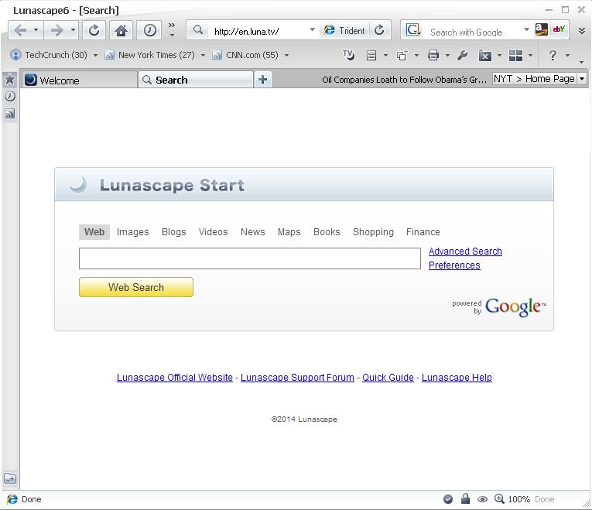
Task: Click the yellow Web Search button
Action: (136, 287)
